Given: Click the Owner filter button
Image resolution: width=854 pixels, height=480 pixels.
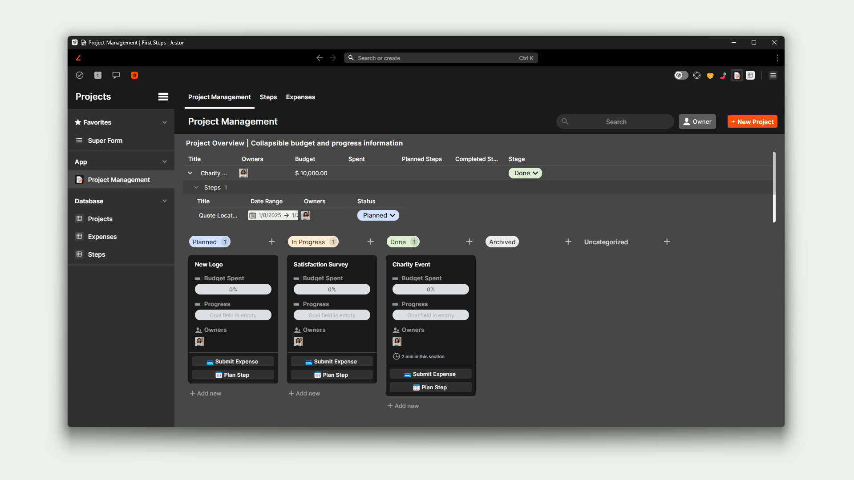Looking at the screenshot, I should pos(697,121).
